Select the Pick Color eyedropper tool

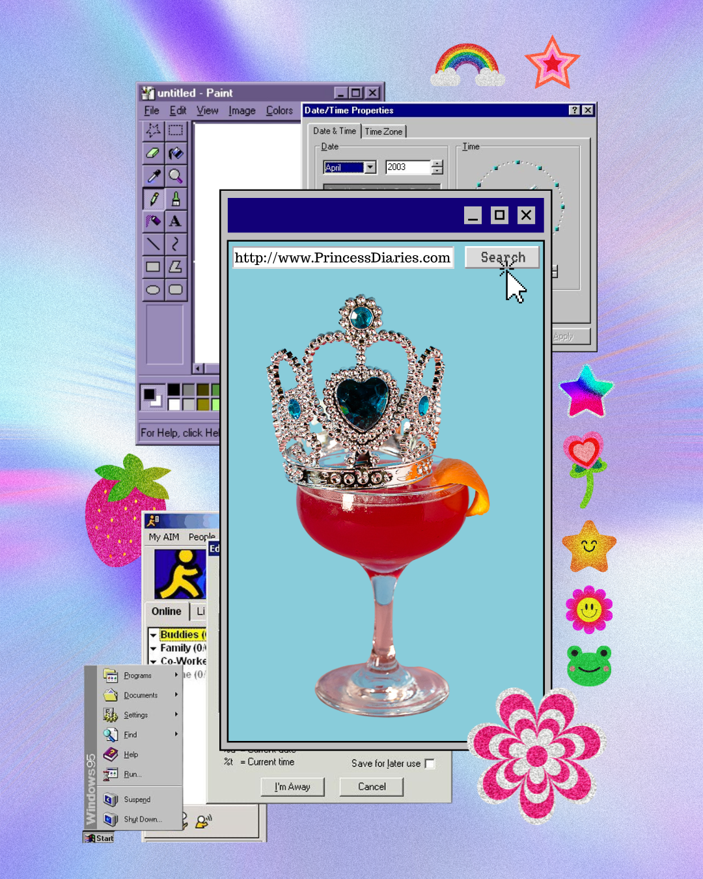coord(153,176)
